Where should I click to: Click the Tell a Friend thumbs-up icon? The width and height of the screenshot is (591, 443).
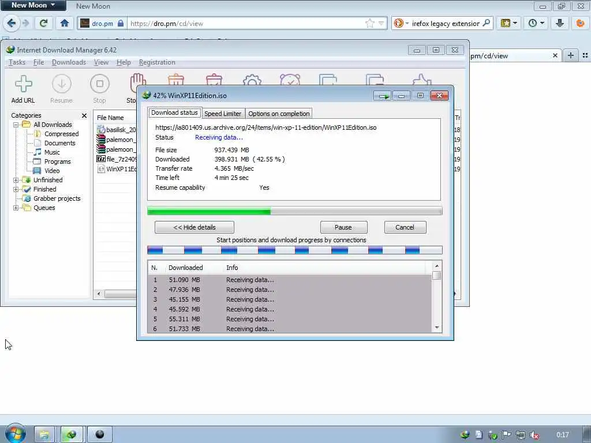[422, 80]
